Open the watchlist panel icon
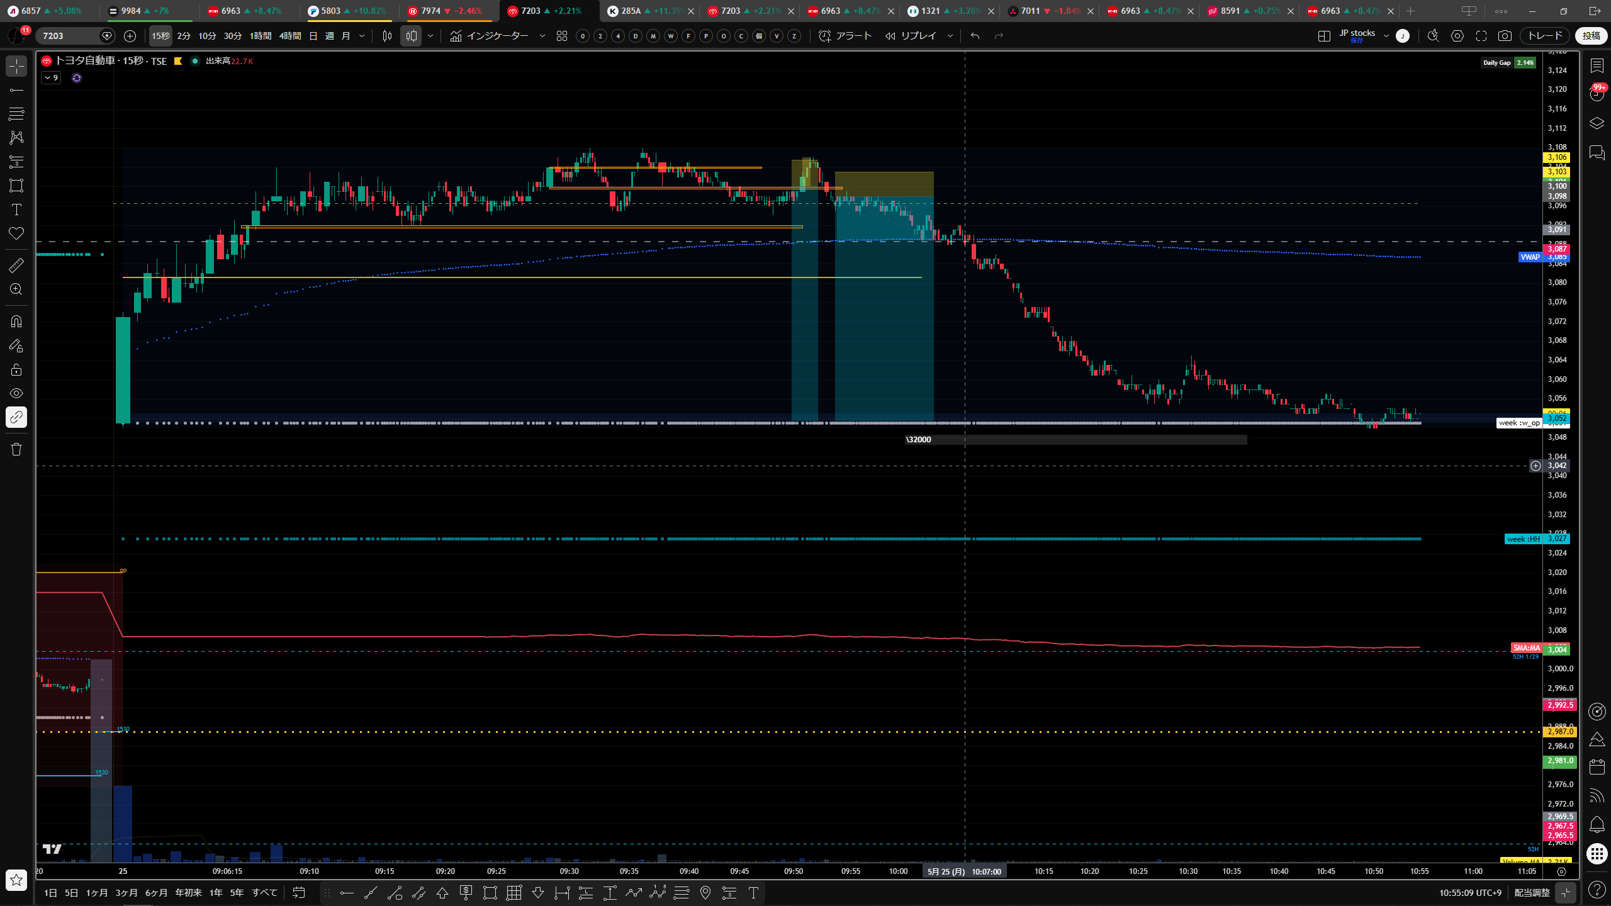The image size is (1611, 906). click(x=1597, y=66)
